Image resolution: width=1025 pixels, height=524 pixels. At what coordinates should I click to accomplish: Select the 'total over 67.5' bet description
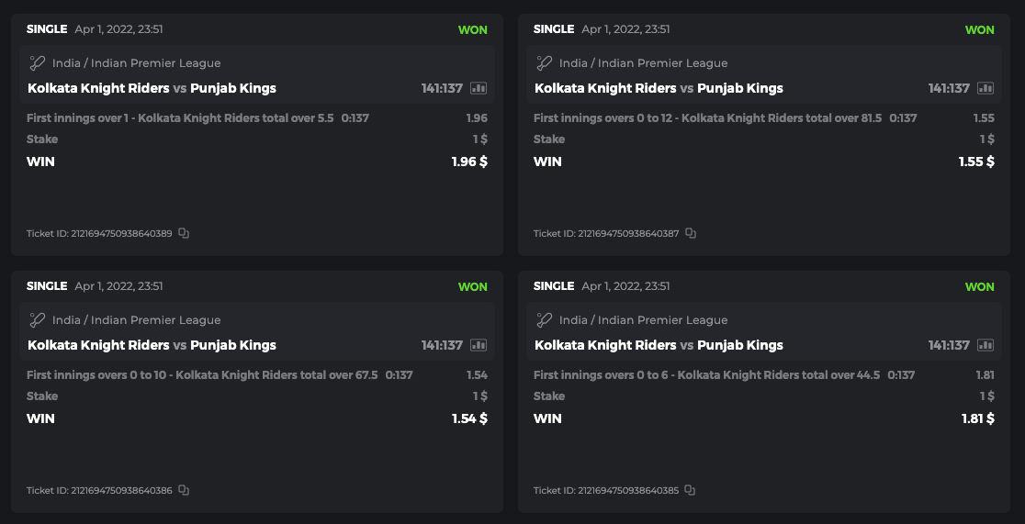202,374
